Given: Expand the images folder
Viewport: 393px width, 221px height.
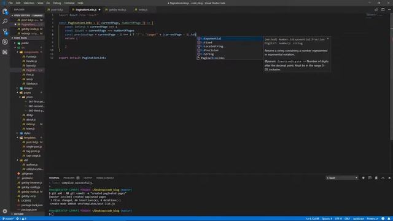Looking at the screenshot, I should tap(28, 88).
